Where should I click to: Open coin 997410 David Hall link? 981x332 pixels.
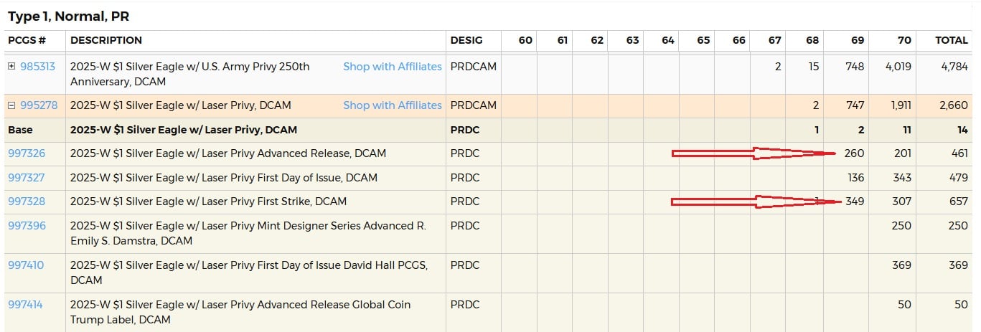coord(26,265)
